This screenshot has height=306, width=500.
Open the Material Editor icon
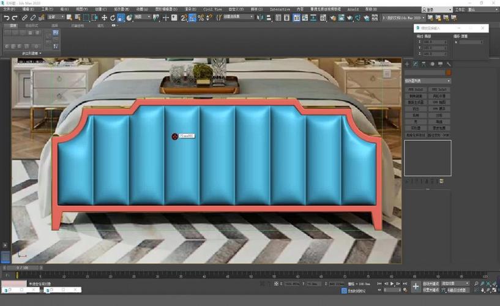pyautogui.click(x=324, y=18)
